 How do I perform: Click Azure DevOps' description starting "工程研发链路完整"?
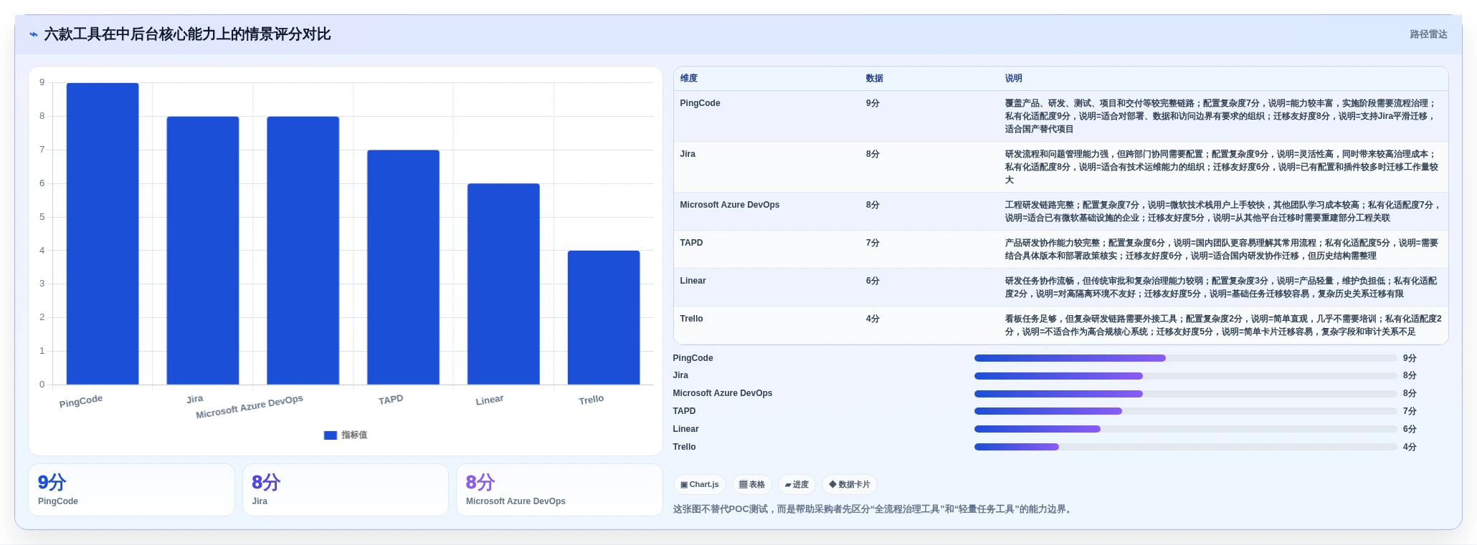1222,211
